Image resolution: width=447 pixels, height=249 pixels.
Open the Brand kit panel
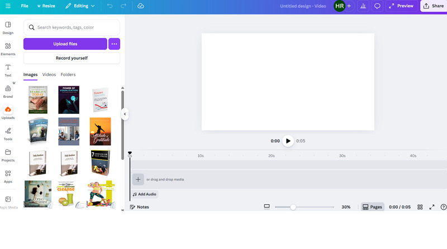(x=8, y=91)
